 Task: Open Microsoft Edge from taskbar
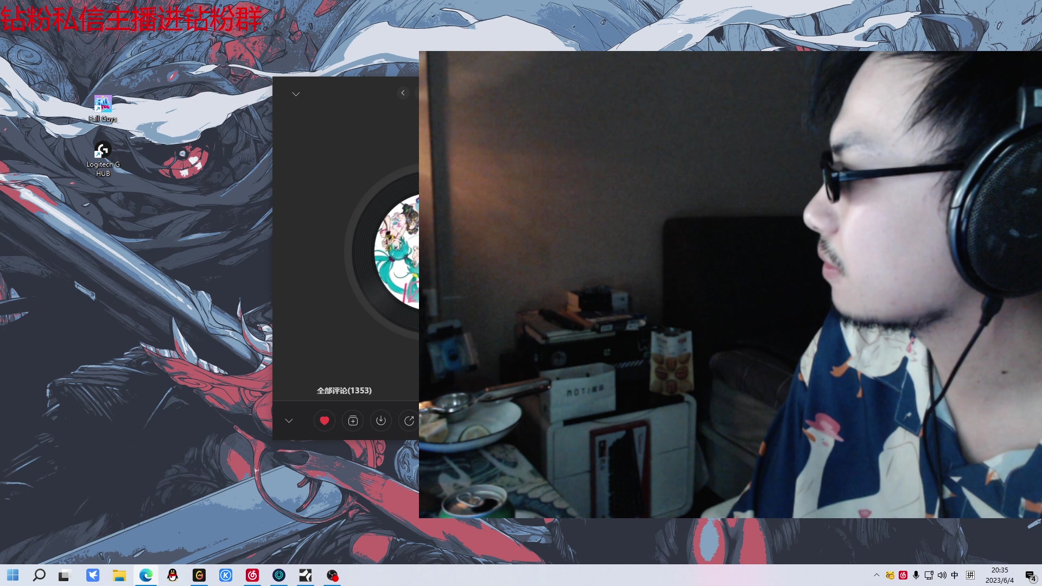click(146, 575)
